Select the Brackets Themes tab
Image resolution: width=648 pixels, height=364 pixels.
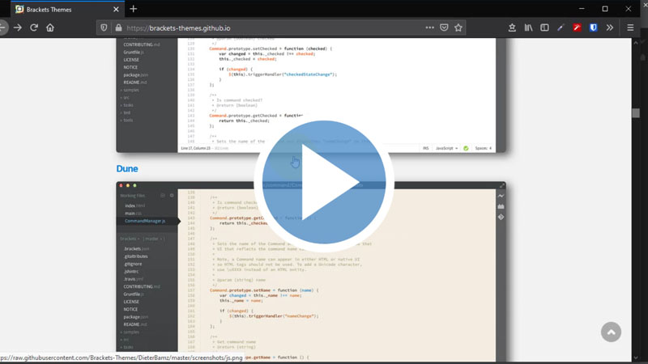[x=61, y=9]
